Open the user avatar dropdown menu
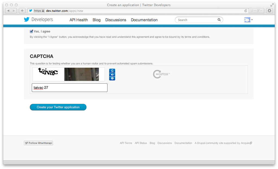The height and width of the screenshot is (169, 278). (x=248, y=20)
